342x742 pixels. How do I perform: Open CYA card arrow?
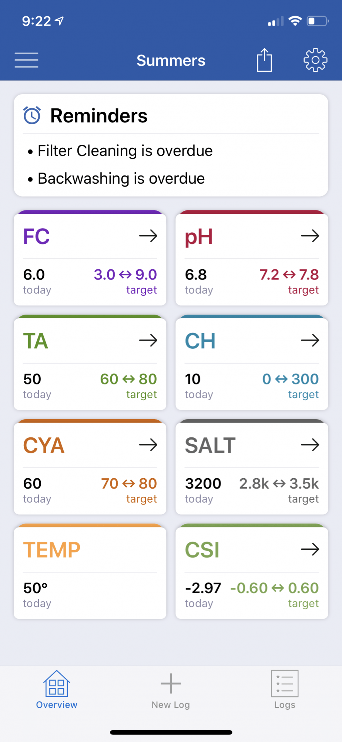coord(148,444)
